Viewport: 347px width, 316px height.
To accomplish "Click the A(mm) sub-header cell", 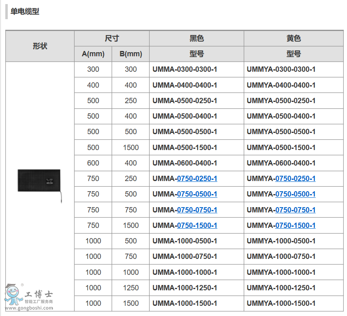I will tap(93, 54).
